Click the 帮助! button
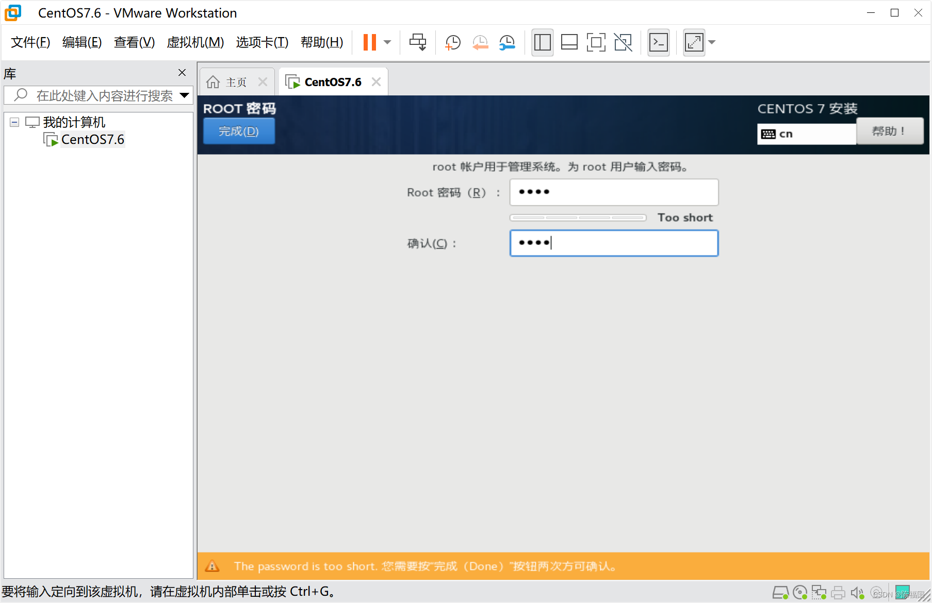Image resolution: width=932 pixels, height=603 pixels. (x=890, y=131)
